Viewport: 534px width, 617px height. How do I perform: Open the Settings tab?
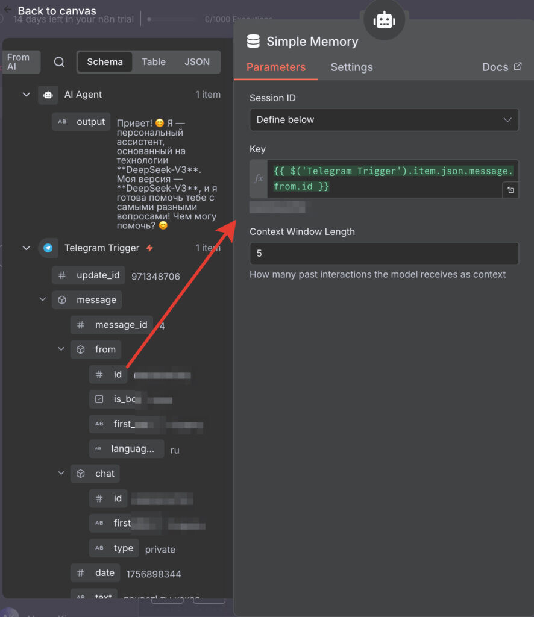(x=351, y=67)
